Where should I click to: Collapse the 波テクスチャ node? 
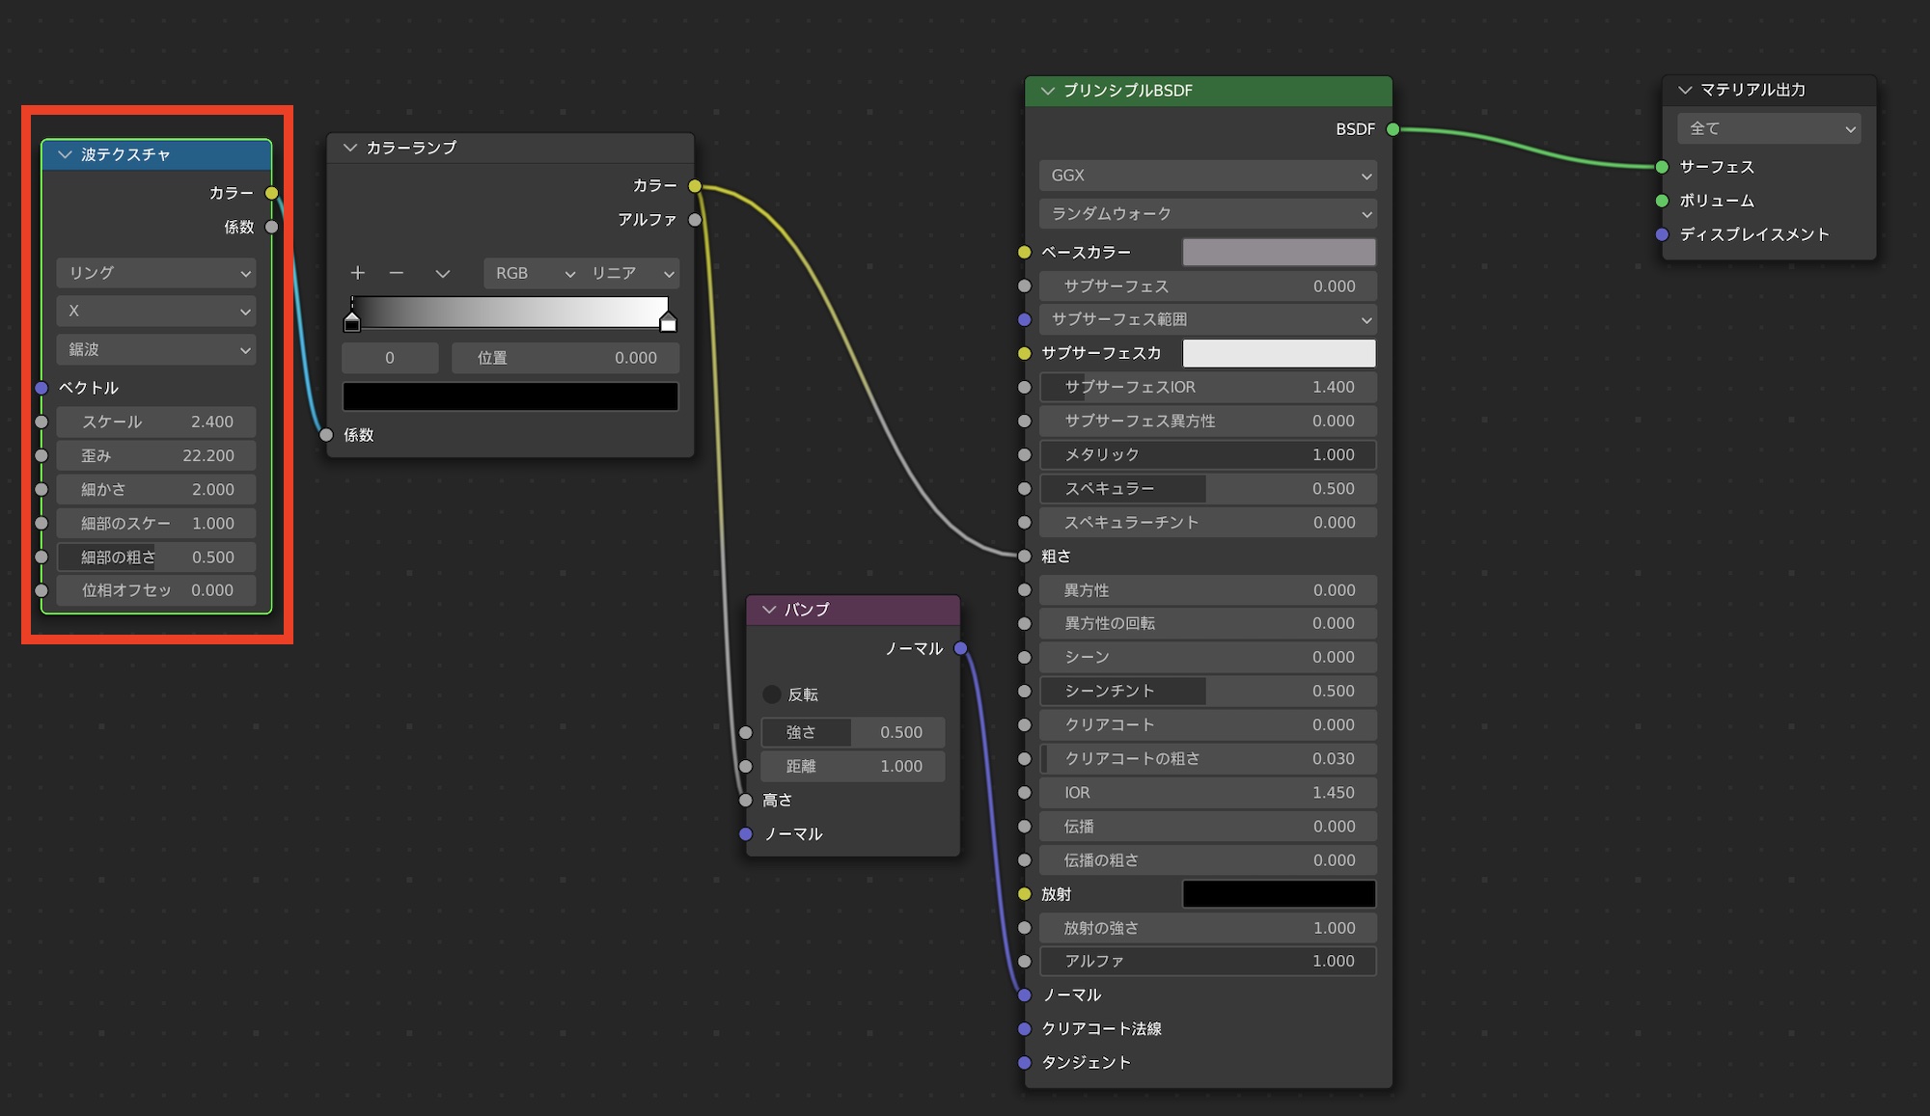pyautogui.click(x=66, y=154)
